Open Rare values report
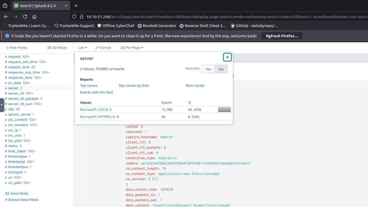This screenshot has height=207, width=368. pyautogui.click(x=195, y=85)
